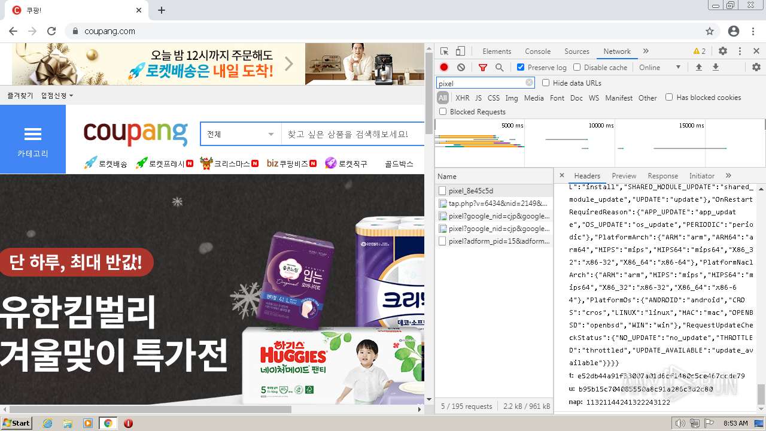Open the 카테고리 hamburger menu
766x431 pixels.
pyautogui.click(x=33, y=139)
